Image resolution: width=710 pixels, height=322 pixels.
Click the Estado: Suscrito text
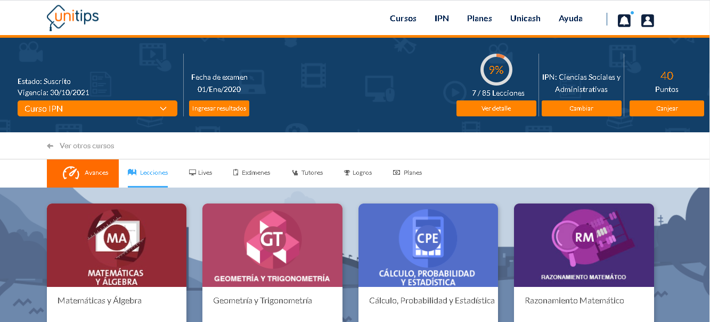[44, 81]
